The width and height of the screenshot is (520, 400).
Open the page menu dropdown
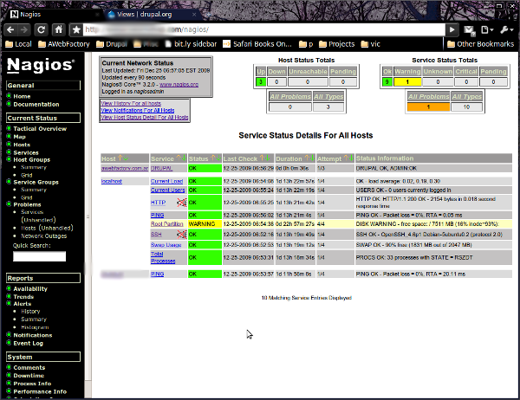point(487,29)
